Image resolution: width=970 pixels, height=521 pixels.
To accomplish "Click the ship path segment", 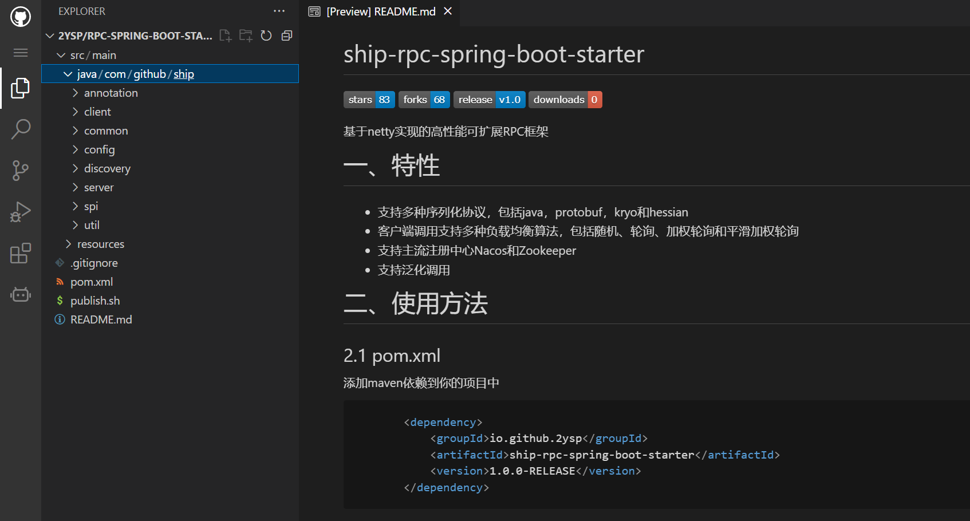I will (x=184, y=74).
